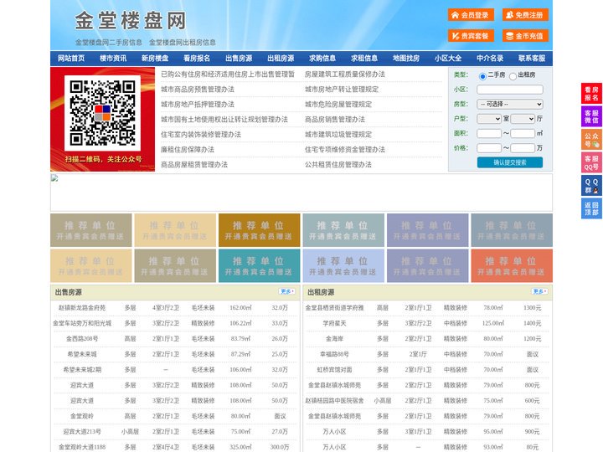Focus the 小区 text input field

pos(510,90)
